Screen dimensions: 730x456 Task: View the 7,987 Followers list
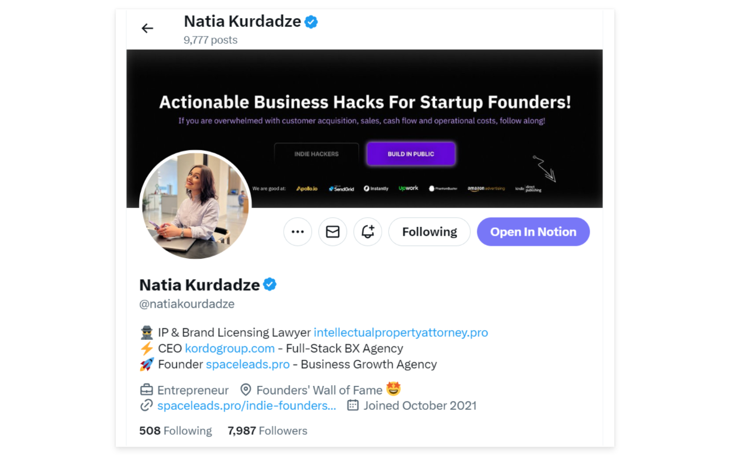[267, 431]
